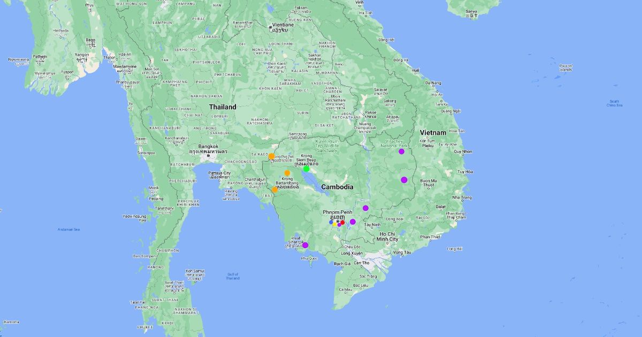Select the Kulen Prum Tep Wildlife Sanctuary label
Viewport: 642px width, 337px height.
click(327, 145)
